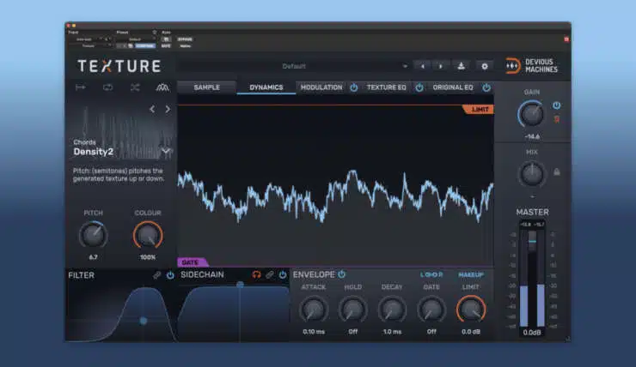Viewport: 636px width, 367px height.
Task: Toggle the L/R link option
Action: (431, 274)
